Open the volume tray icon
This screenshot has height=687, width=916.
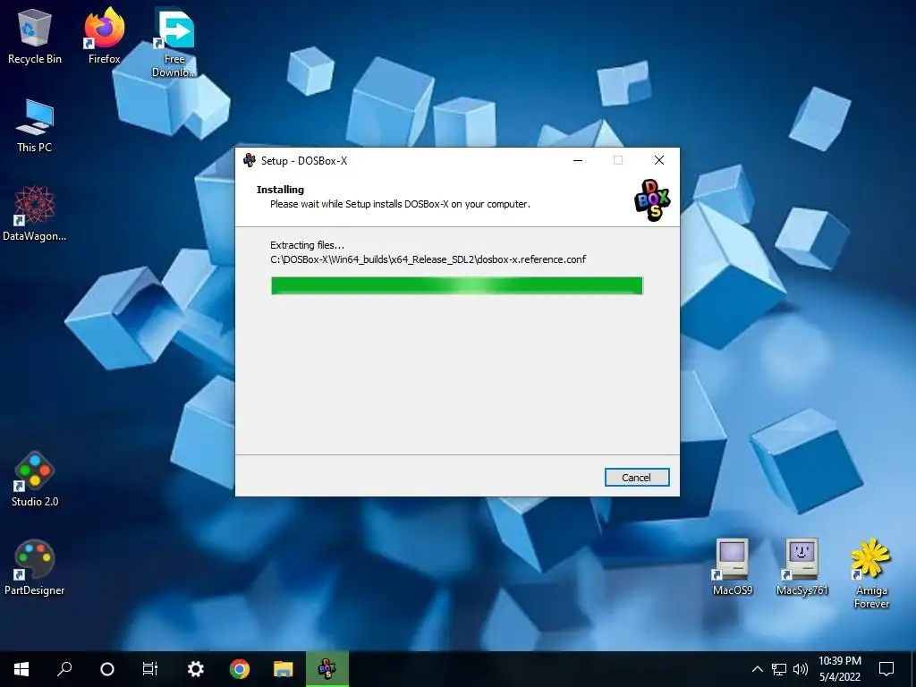(801, 669)
